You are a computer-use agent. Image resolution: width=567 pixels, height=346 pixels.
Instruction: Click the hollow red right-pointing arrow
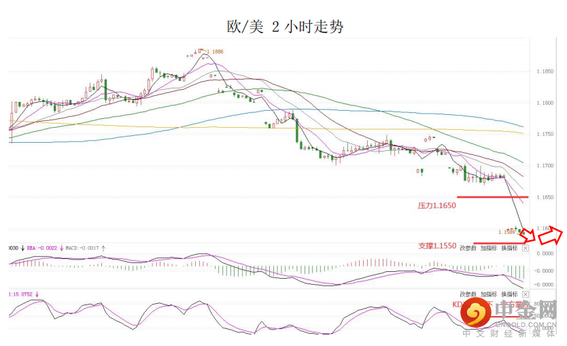click(x=551, y=237)
